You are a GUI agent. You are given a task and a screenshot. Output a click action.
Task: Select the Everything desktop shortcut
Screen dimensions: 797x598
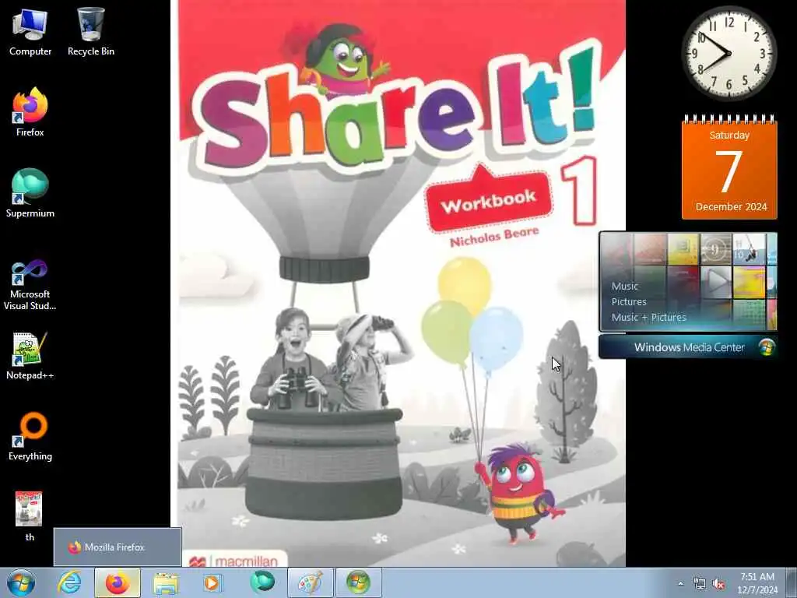(30, 438)
